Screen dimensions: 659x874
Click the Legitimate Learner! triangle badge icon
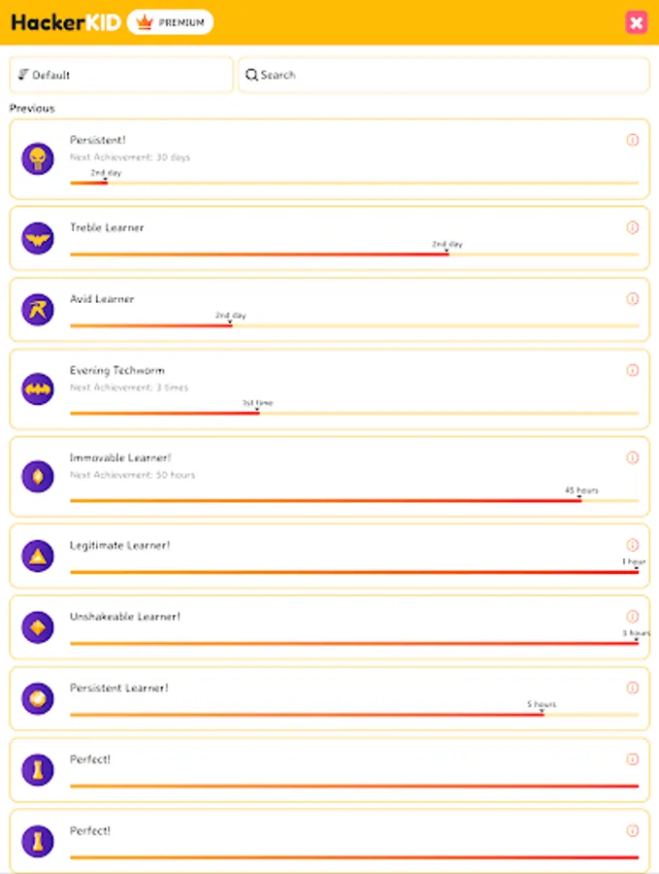coord(38,555)
